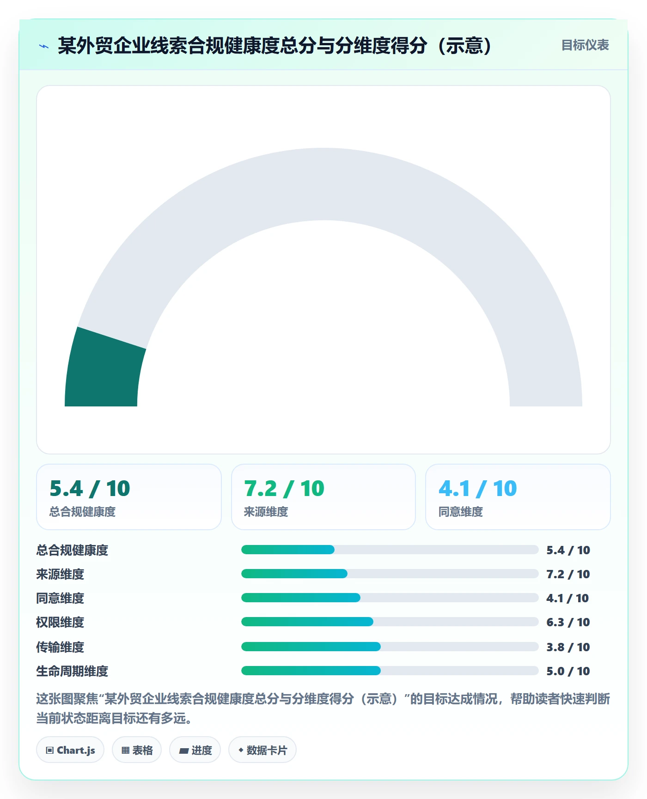
Task: Click the 来源维度 progress bar
Action: pyautogui.click(x=390, y=574)
